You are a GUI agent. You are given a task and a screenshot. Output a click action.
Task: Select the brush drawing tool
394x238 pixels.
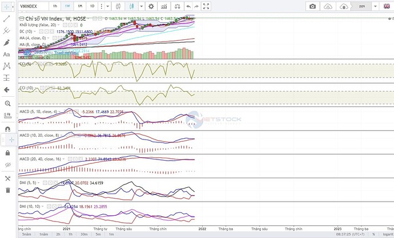point(6,43)
